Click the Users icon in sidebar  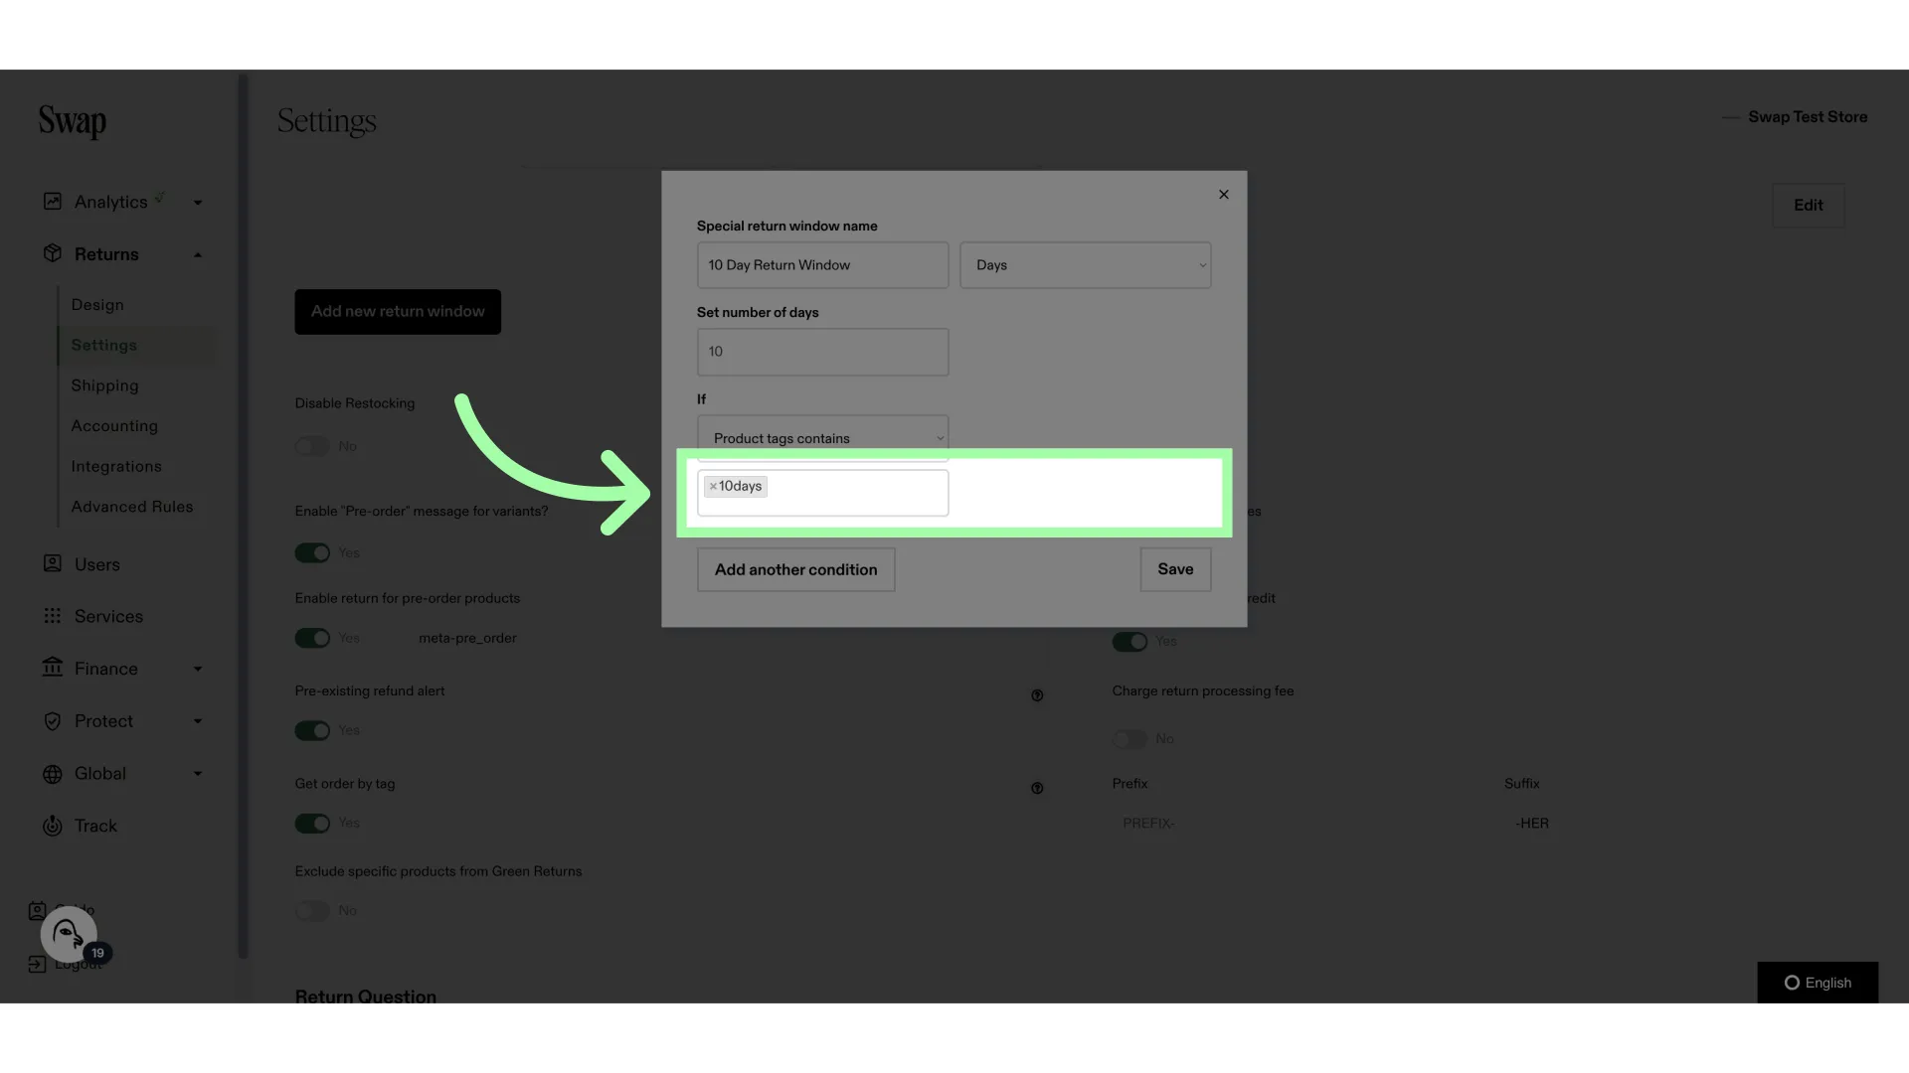click(x=53, y=563)
